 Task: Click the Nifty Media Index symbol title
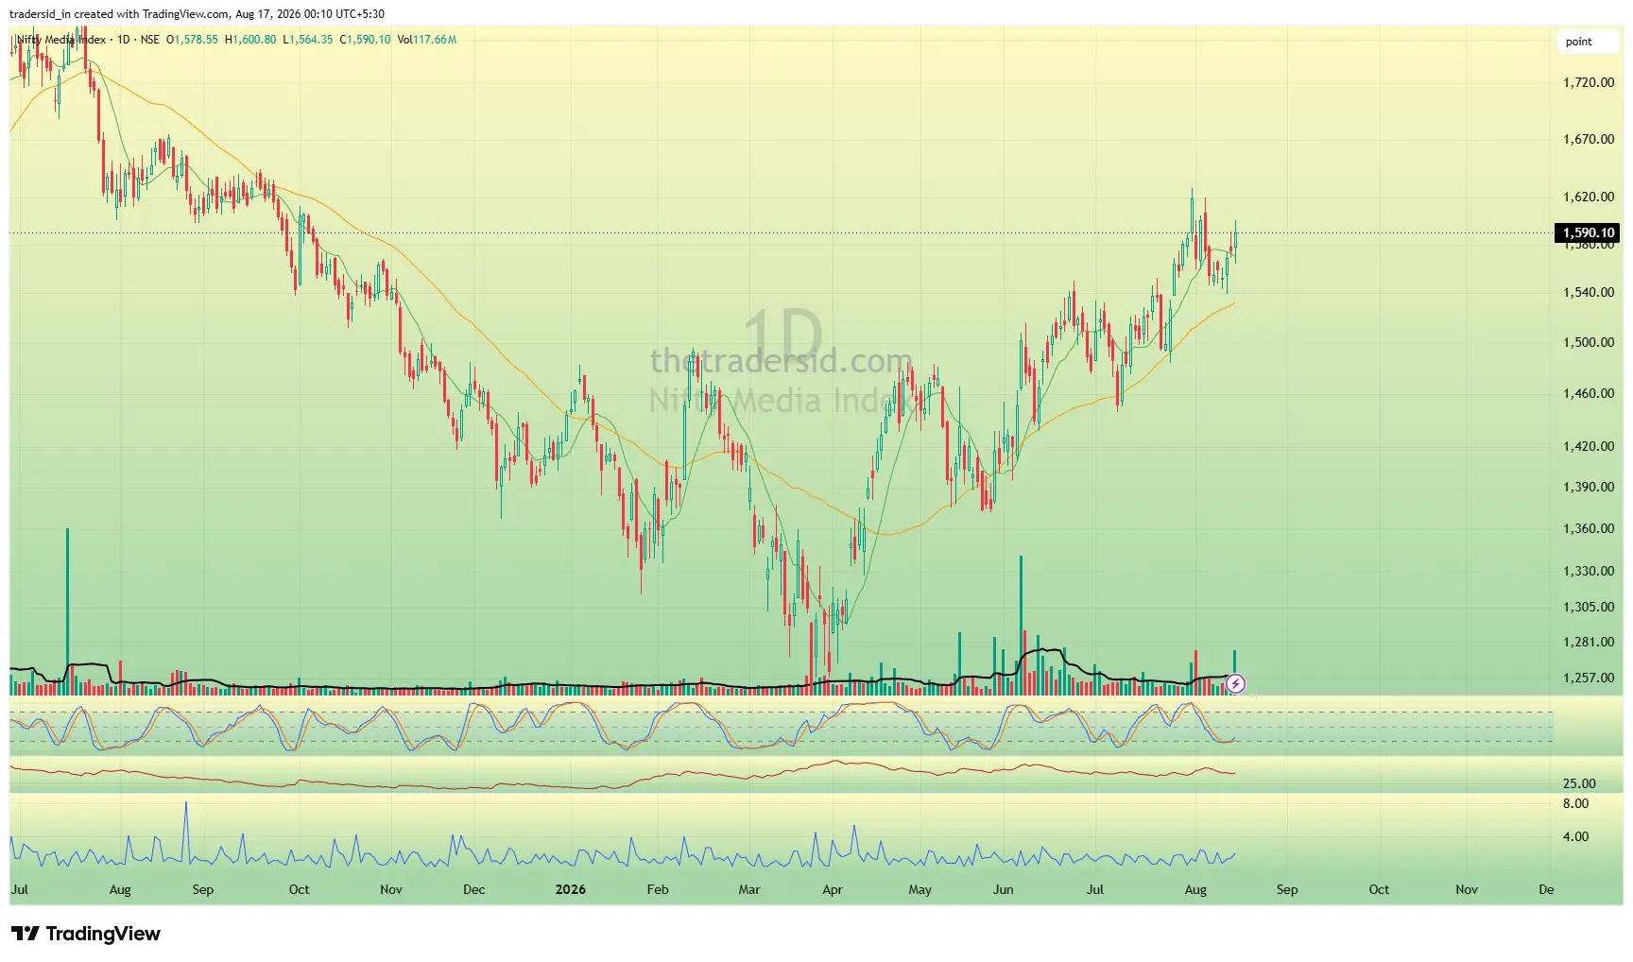click(60, 40)
